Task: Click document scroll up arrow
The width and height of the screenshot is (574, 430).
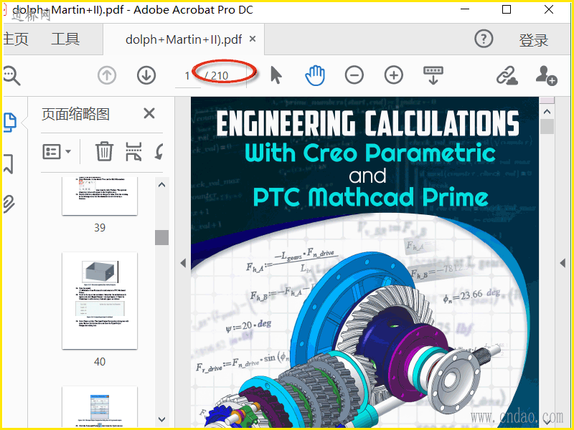Action: (x=547, y=112)
